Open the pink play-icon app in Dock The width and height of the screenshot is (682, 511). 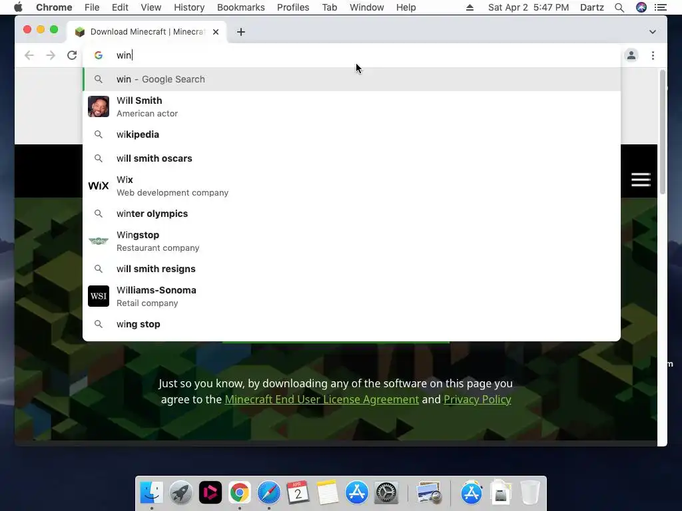(x=210, y=493)
